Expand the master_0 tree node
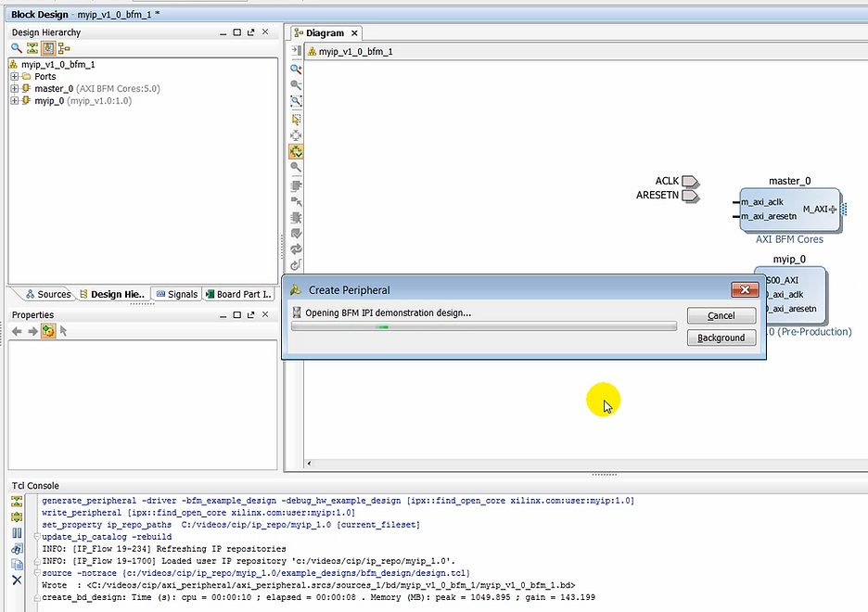 click(x=15, y=89)
